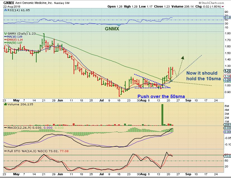This screenshot has height=178, width=231.
Task: Click the 'Close 1.23' value
Action: pos(162,6)
